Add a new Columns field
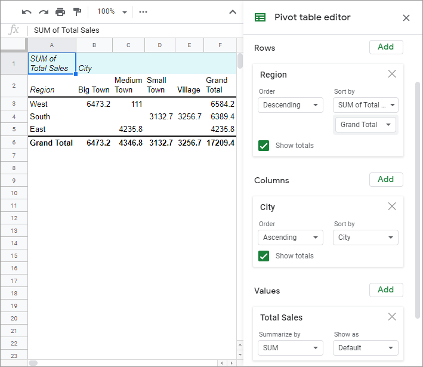 [x=386, y=180]
